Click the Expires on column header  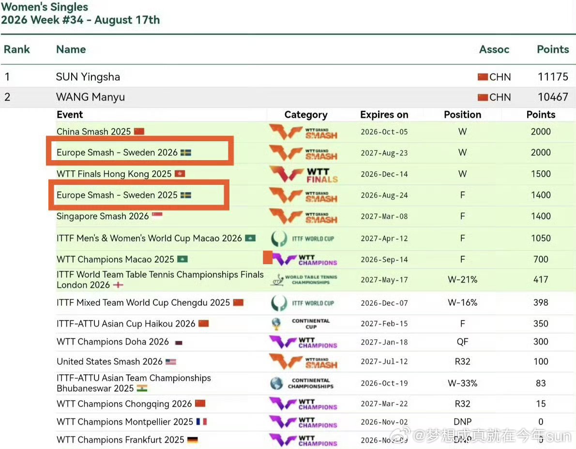(384, 115)
